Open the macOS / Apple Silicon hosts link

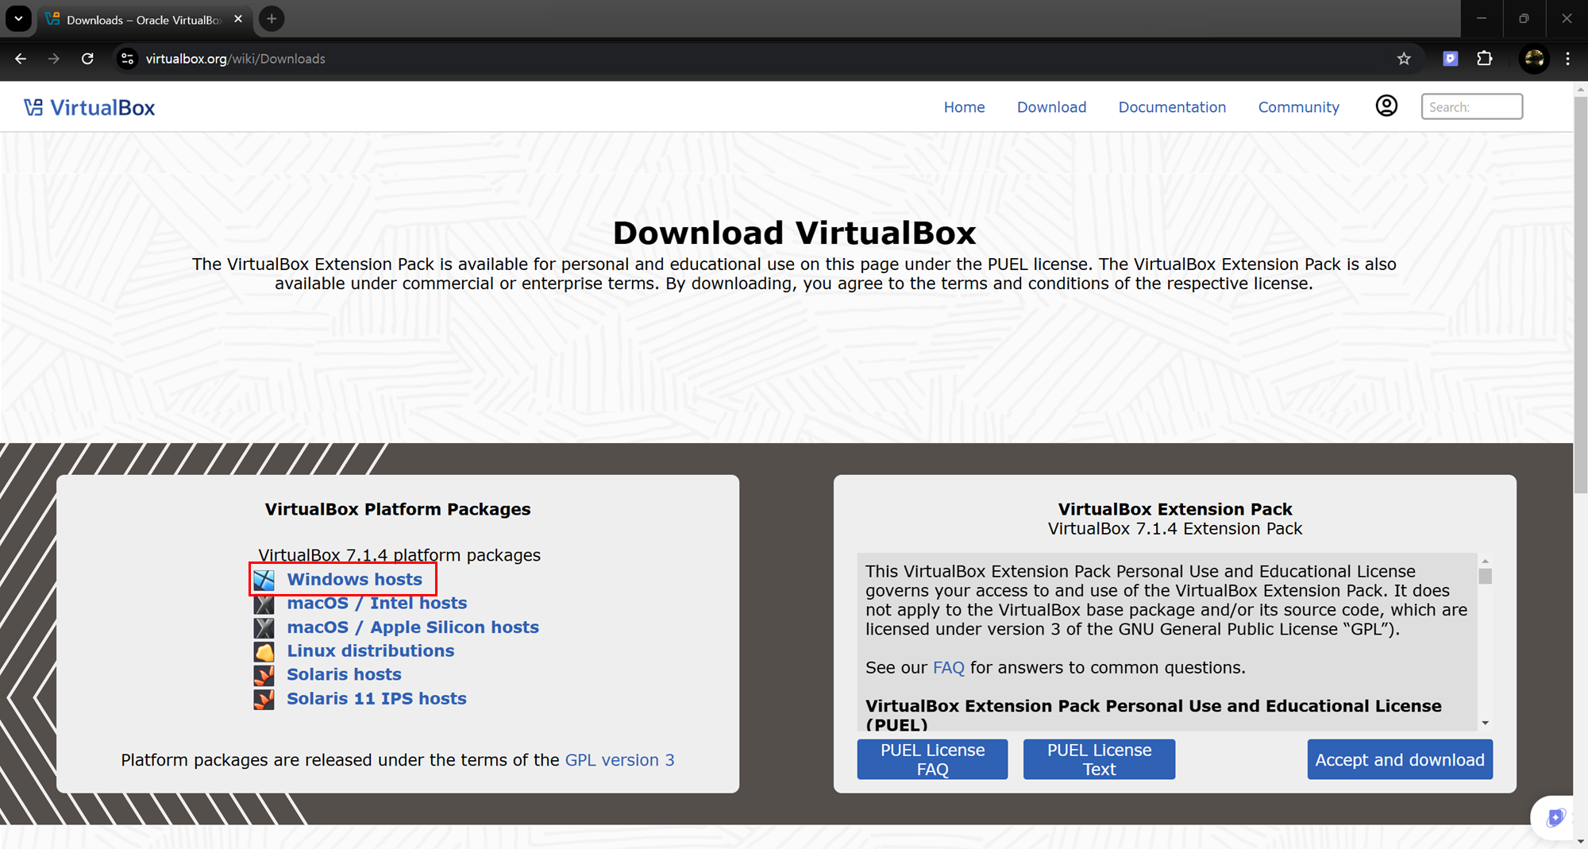tap(412, 627)
